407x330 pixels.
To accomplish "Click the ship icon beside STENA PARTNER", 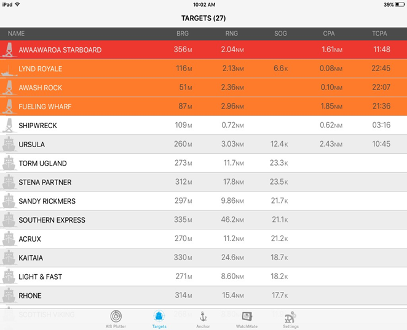I will click(9, 182).
